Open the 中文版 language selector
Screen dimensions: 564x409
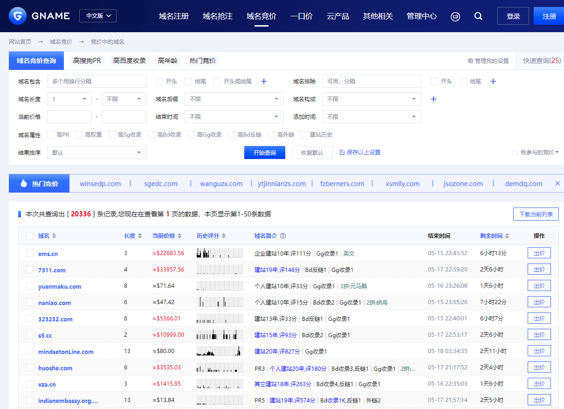coord(98,16)
